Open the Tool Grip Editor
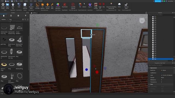Viewport: 175px width, 98px height. coord(126,6)
